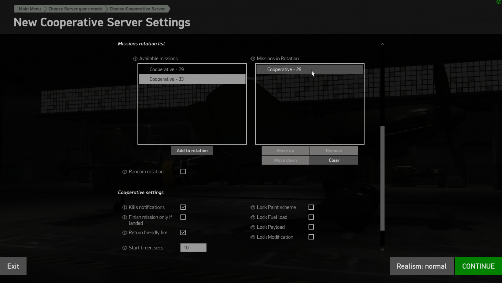Click help icon next to Lock Fuel load
This screenshot has width=502, height=283.
click(x=253, y=217)
